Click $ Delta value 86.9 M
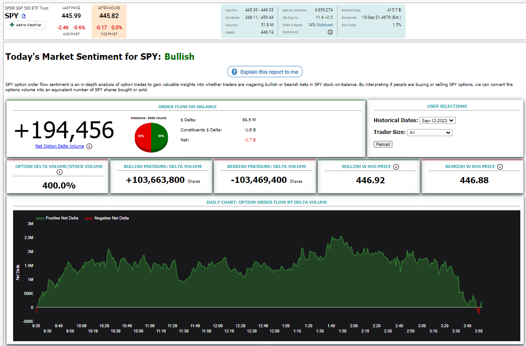The image size is (526, 346). coord(249,120)
